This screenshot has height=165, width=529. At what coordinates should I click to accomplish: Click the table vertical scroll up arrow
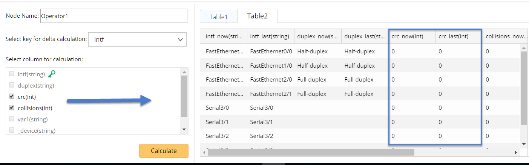point(524,48)
